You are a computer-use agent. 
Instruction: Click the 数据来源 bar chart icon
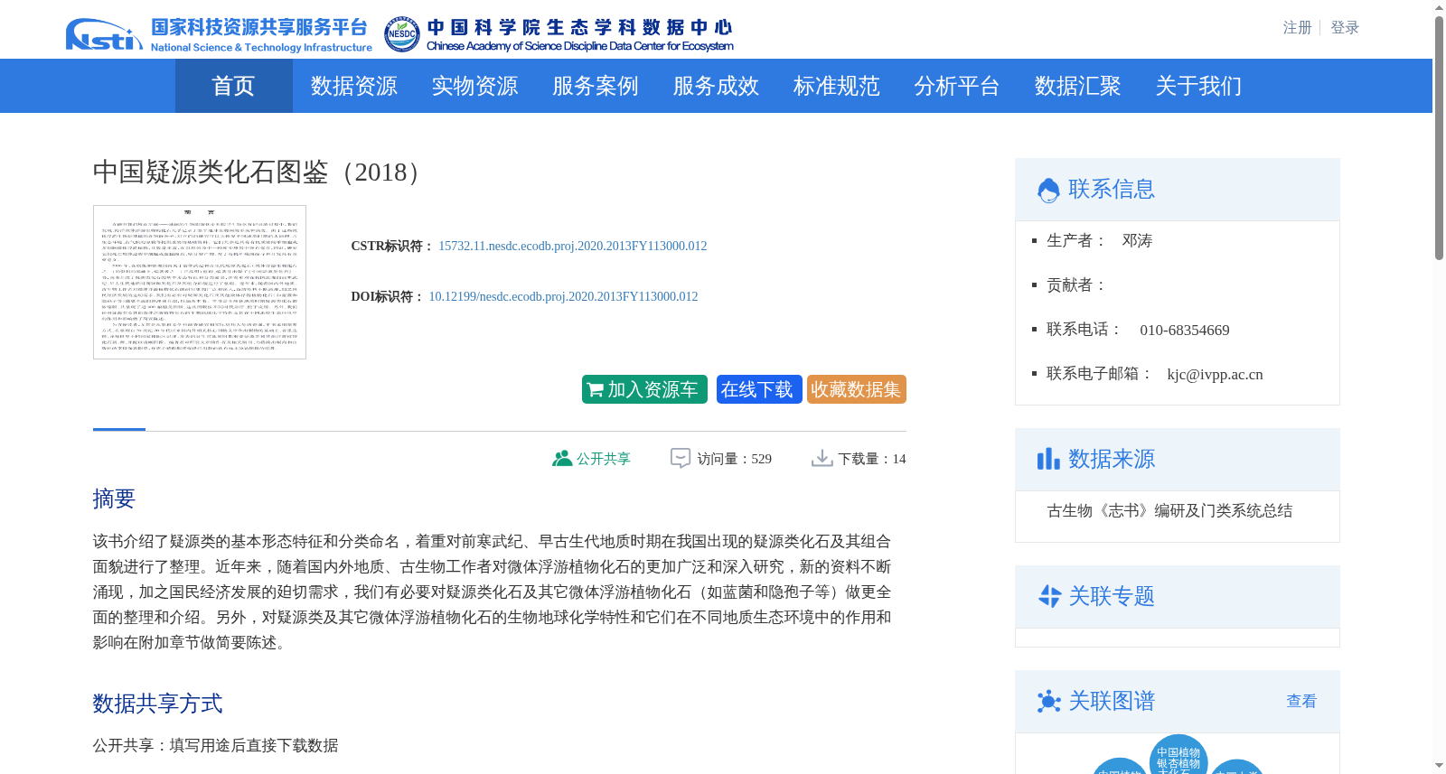(1048, 459)
